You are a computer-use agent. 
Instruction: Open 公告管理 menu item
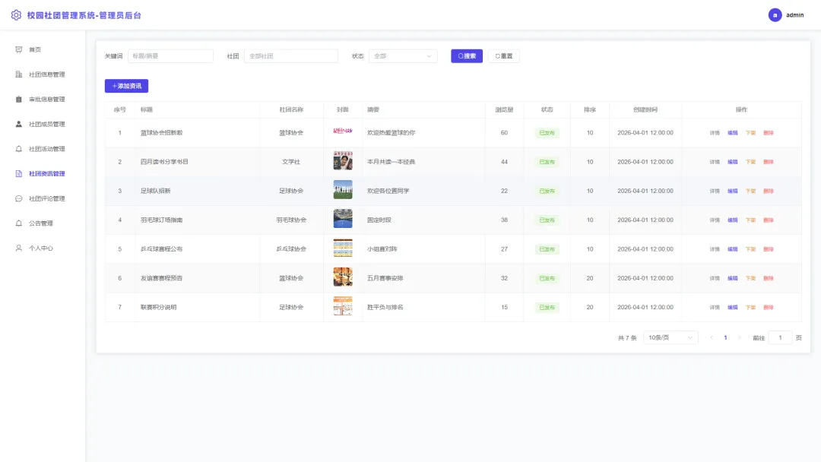tap(41, 223)
